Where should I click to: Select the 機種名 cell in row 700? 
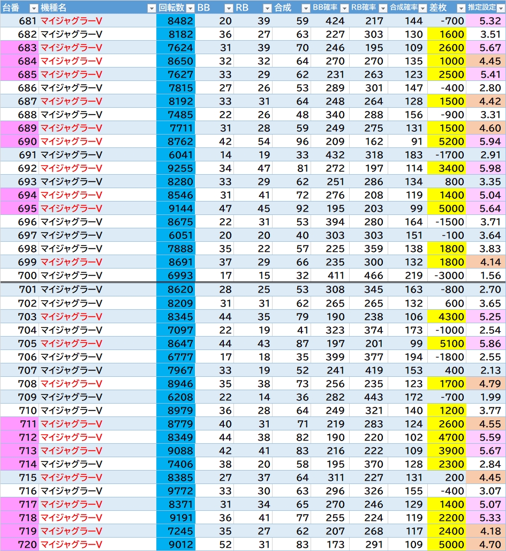click(x=98, y=275)
